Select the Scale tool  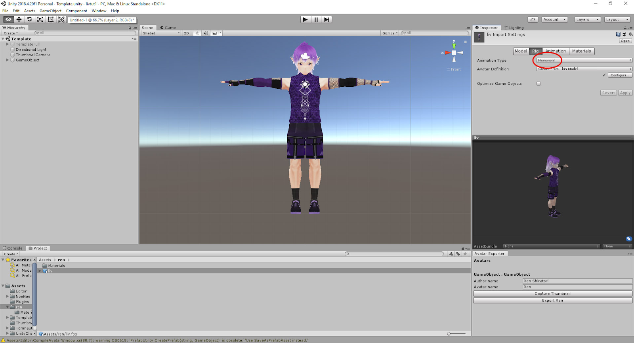click(40, 19)
